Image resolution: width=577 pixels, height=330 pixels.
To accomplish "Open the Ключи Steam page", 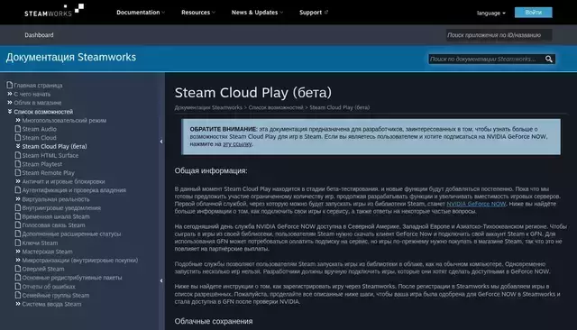I will click(40, 243).
